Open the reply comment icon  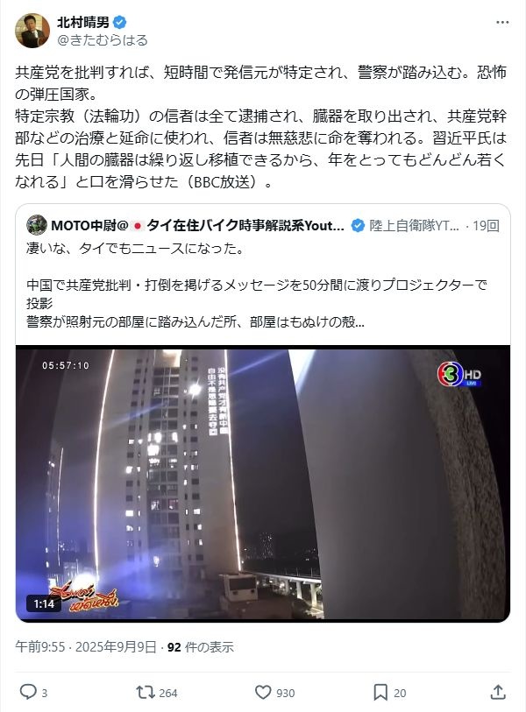pos(28,692)
